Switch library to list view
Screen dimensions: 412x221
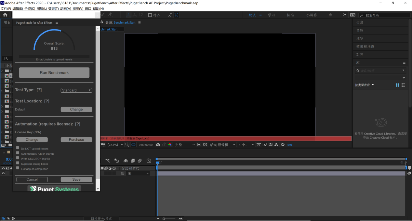pos(404,85)
